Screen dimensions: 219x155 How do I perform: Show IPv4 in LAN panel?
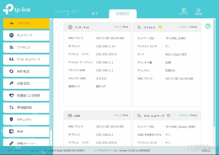click(x=117, y=115)
